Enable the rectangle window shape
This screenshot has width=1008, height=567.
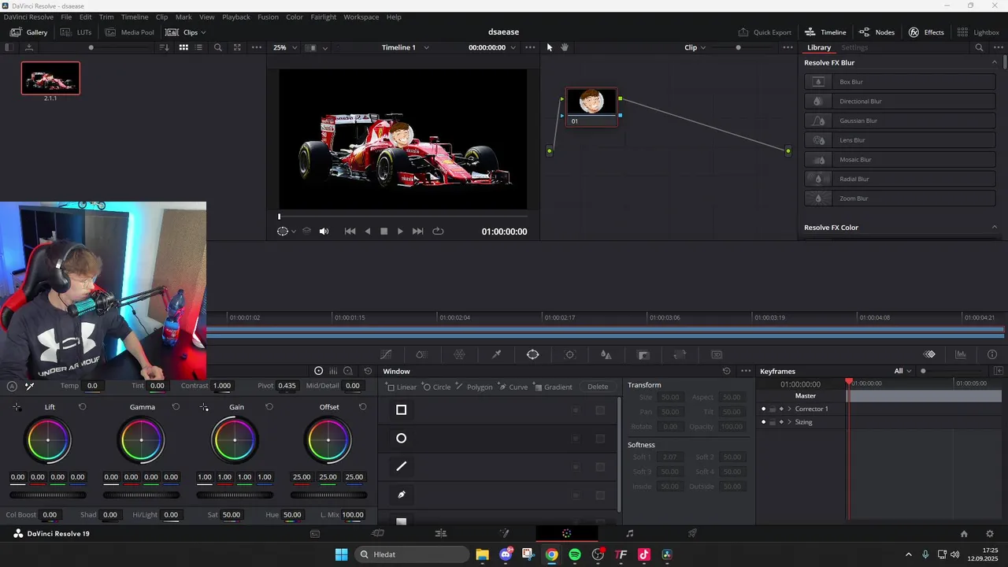402,409
